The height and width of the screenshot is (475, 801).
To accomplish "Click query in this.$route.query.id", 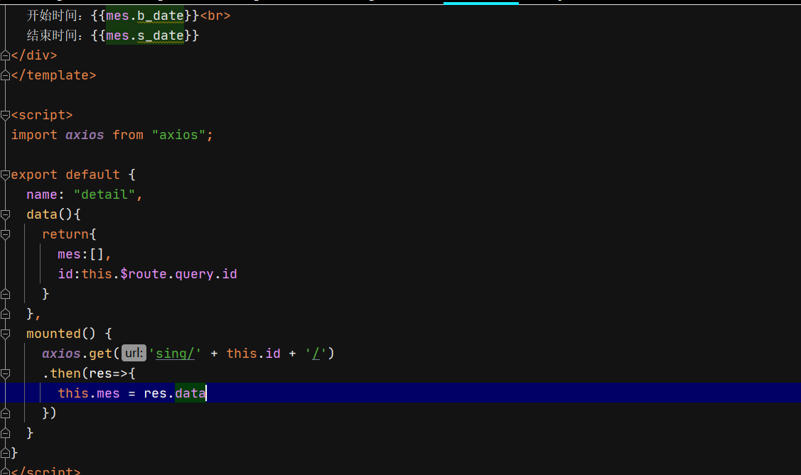I will (194, 275).
